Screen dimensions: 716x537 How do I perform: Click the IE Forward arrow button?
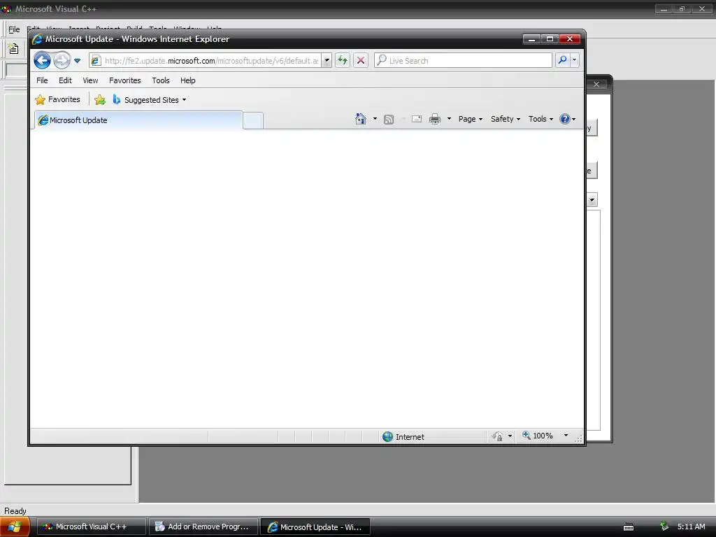click(62, 60)
